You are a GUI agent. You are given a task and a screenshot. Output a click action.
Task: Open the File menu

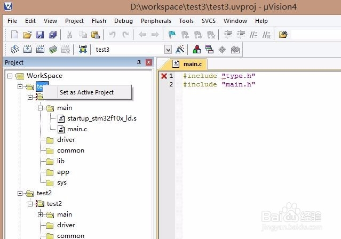12,21
